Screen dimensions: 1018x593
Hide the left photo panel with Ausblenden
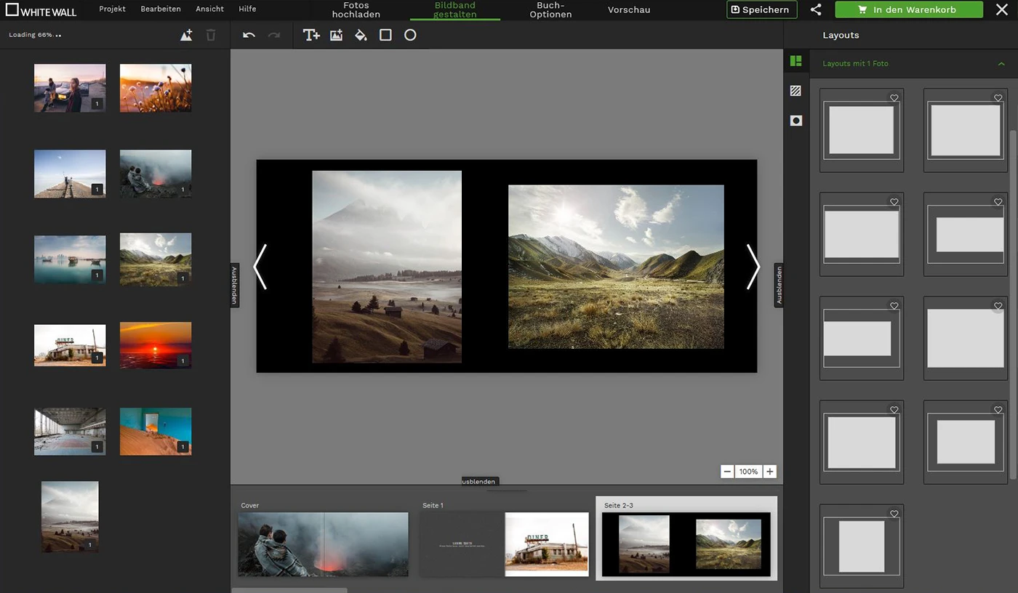tap(235, 286)
